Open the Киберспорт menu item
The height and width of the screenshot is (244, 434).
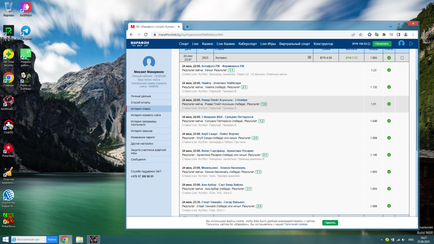tap(247, 44)
